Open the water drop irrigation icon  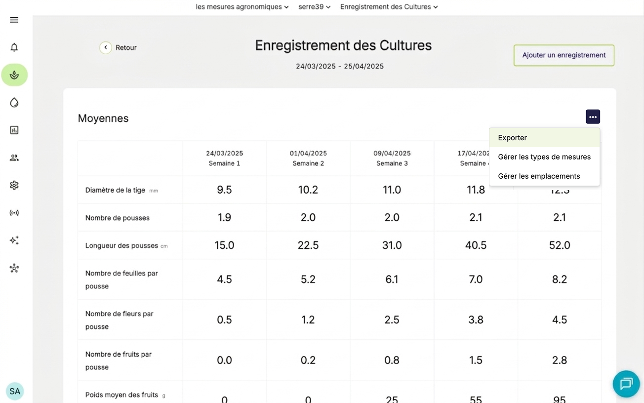14,103
